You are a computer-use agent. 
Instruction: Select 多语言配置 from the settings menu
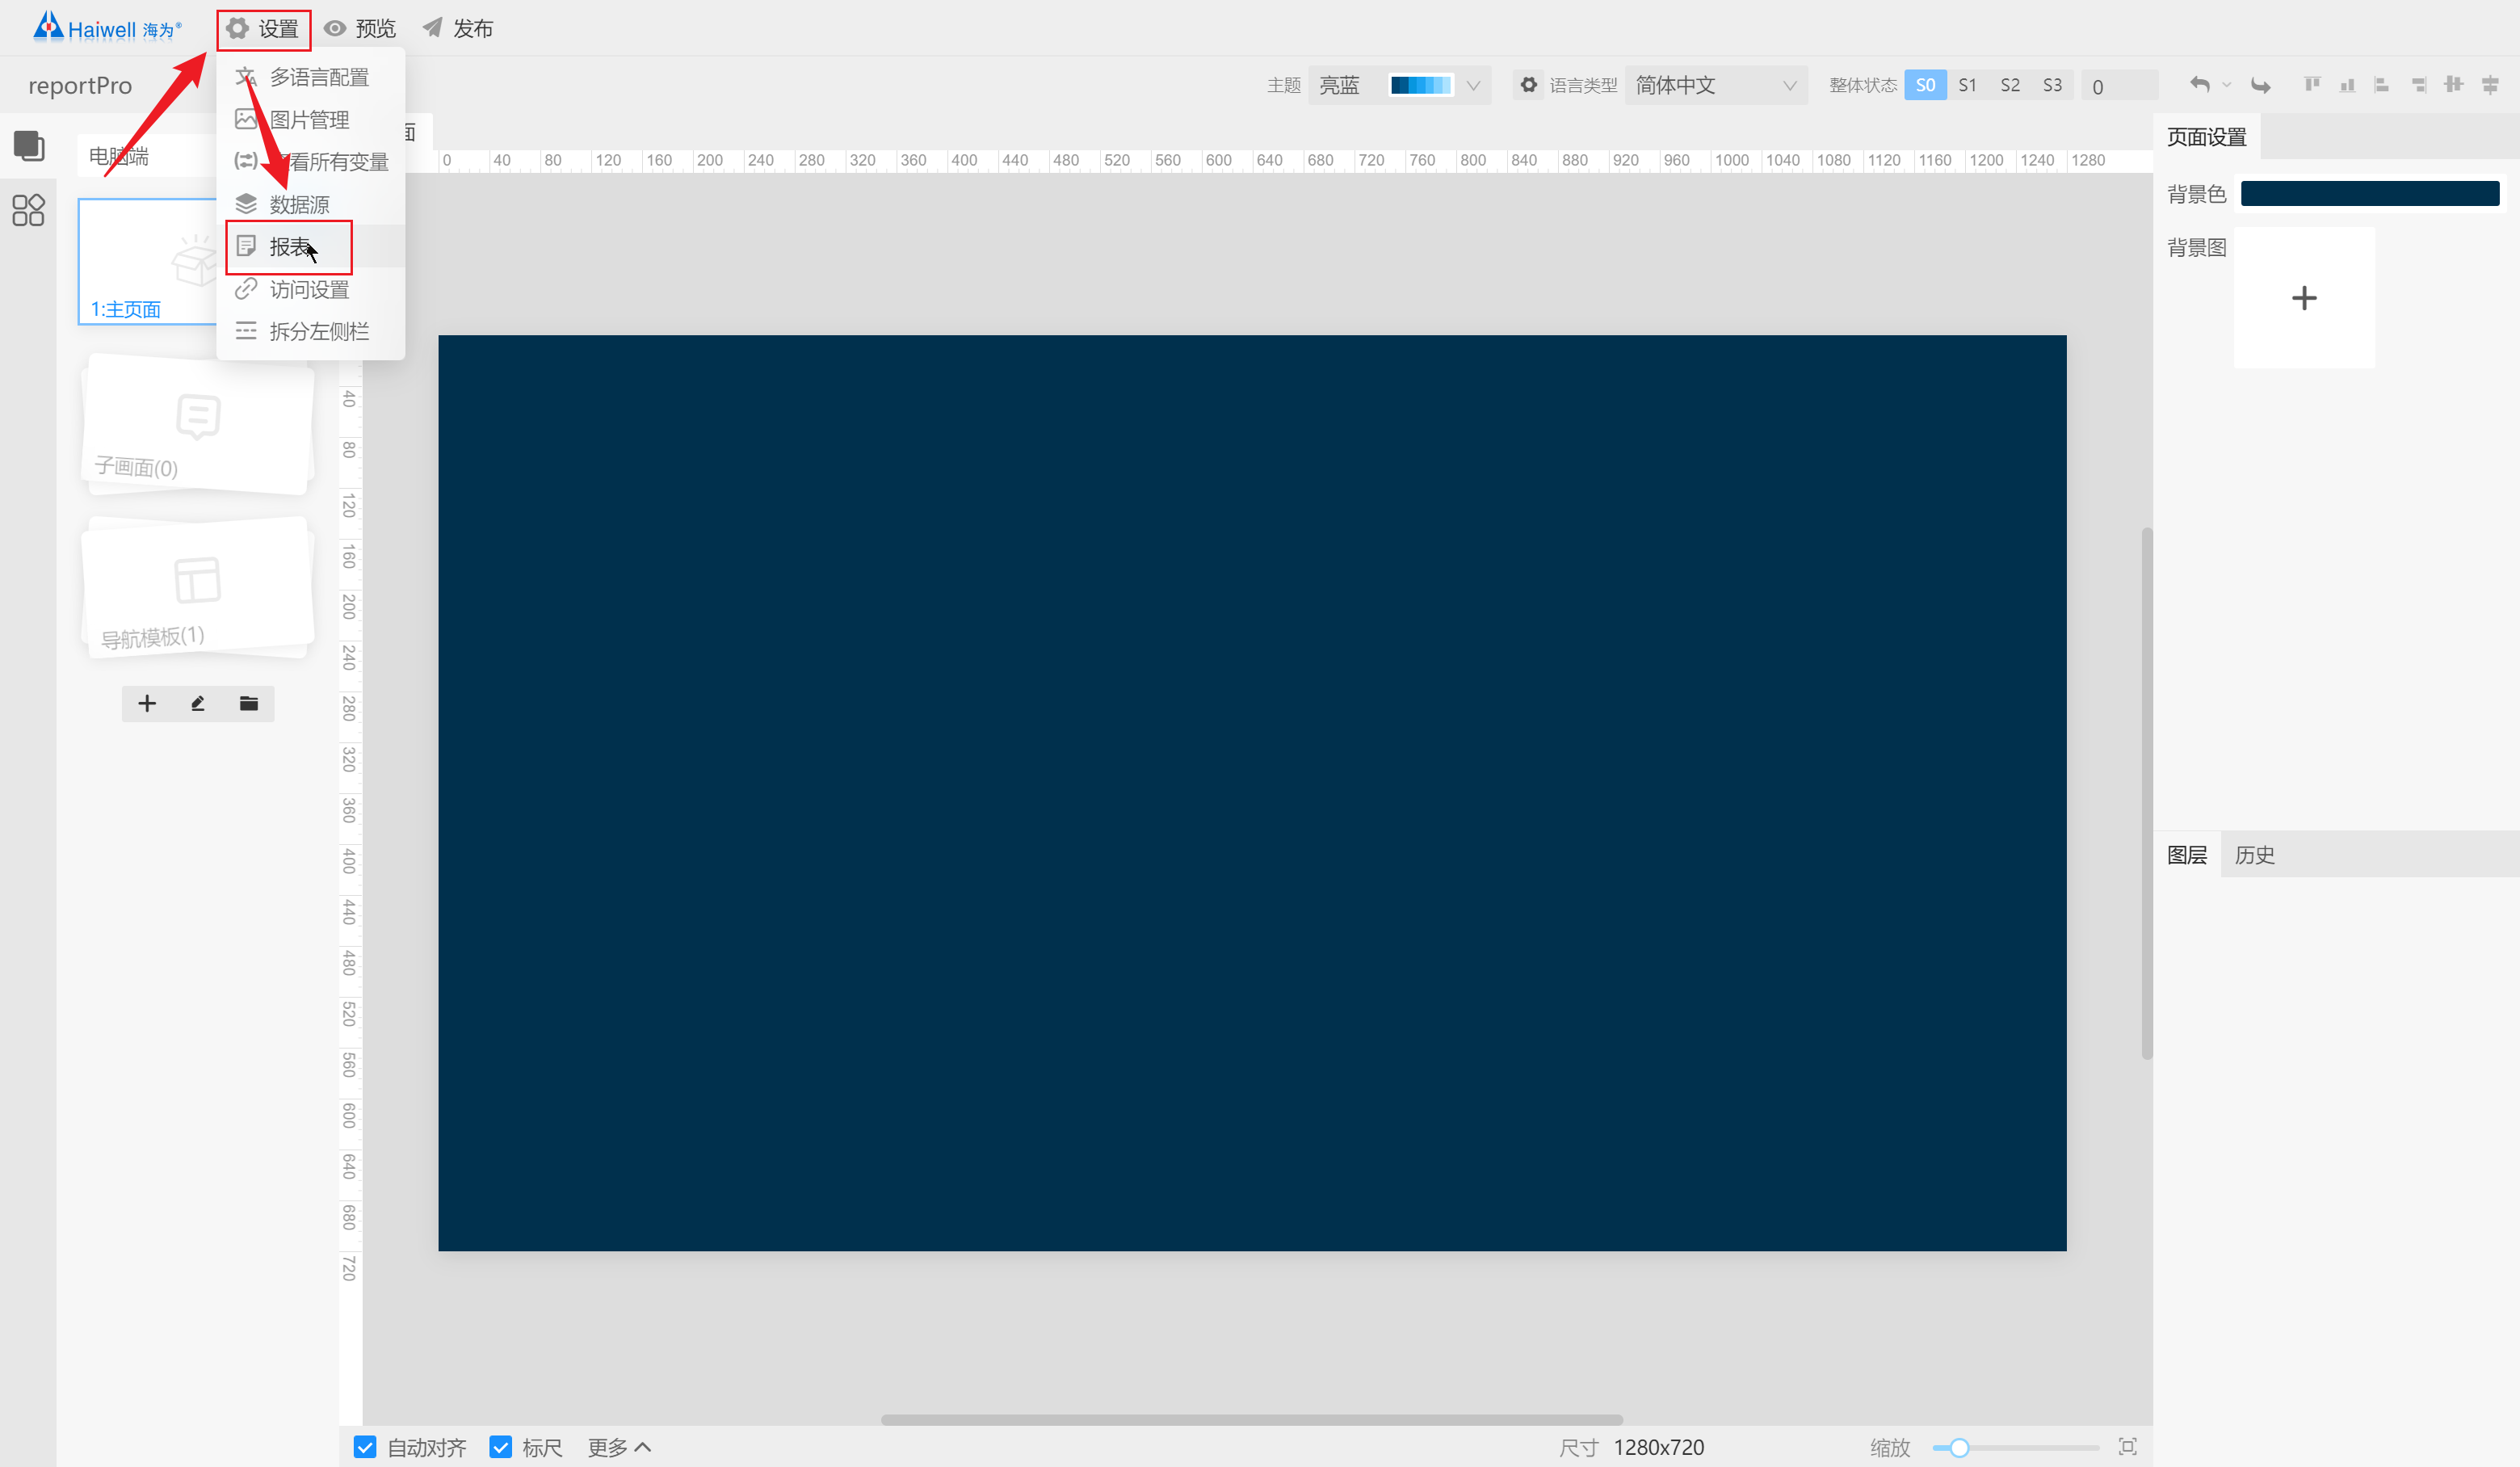tap(310, 77)
